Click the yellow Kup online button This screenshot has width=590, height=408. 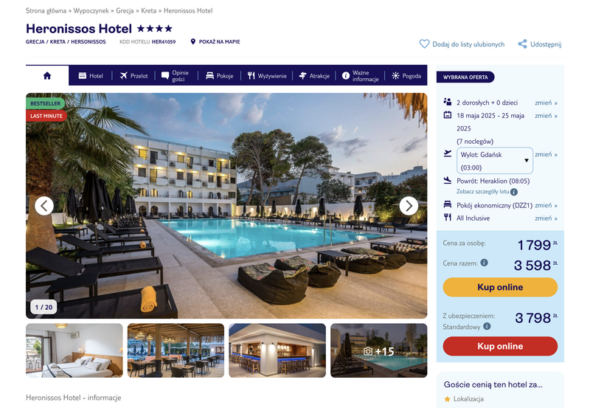tap(500, 287)
